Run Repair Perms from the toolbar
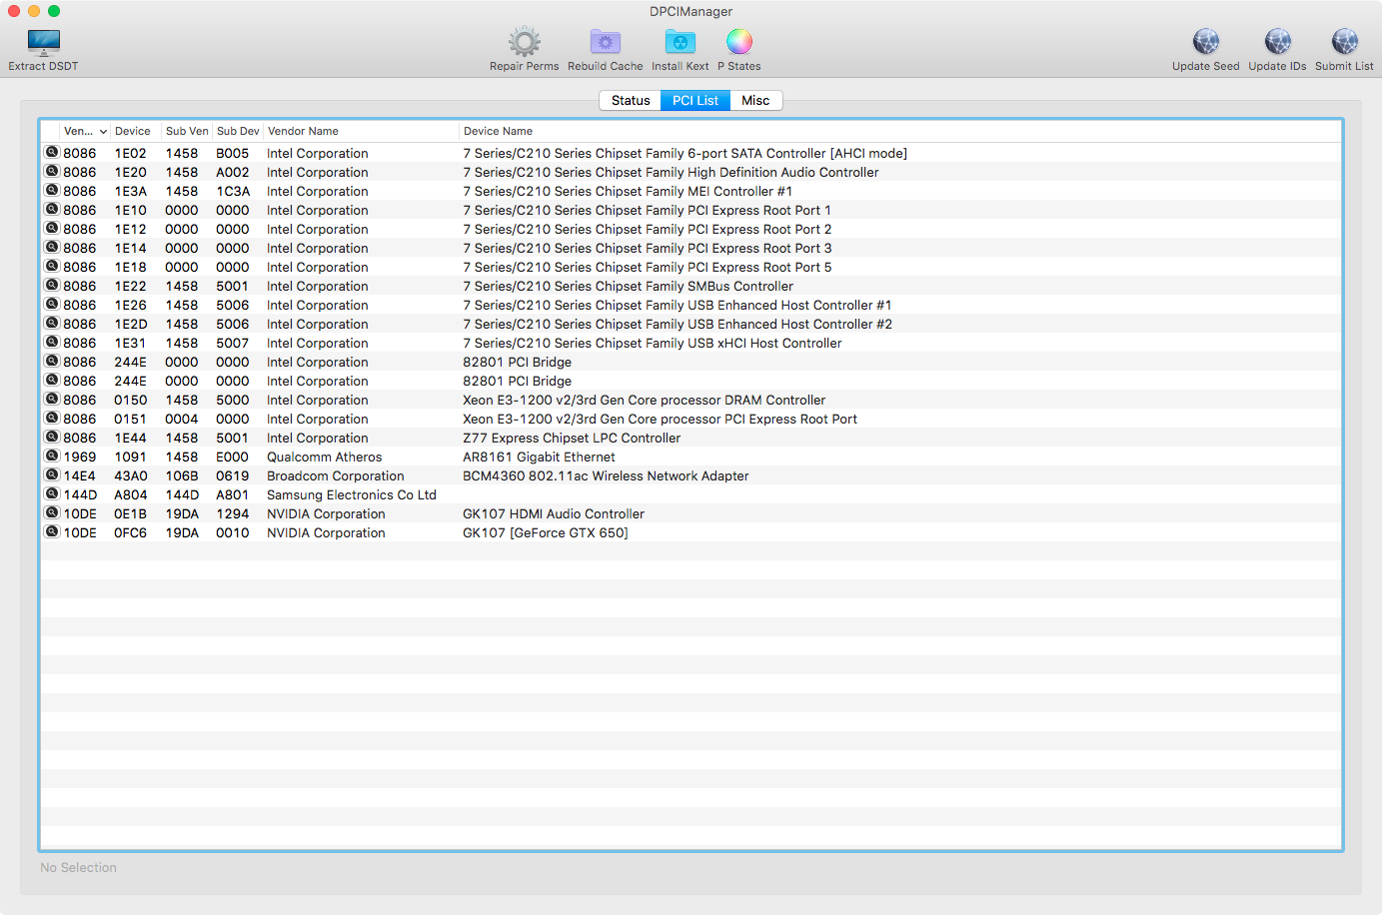Image resolution: width=1382 pixels, height=915 pixels. [524, 42]
